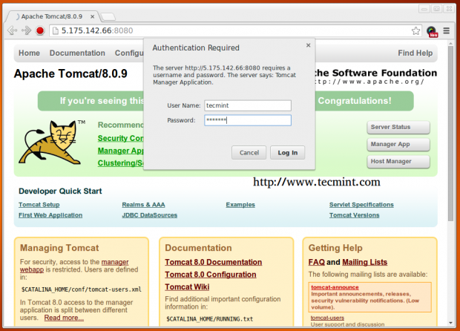Open a new browser tab
The height and width of the screenshot is (331, 460).
tap(108, 17)
